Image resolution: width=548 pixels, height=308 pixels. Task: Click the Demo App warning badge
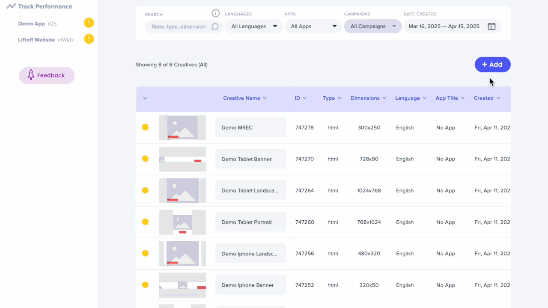(89, 23)
